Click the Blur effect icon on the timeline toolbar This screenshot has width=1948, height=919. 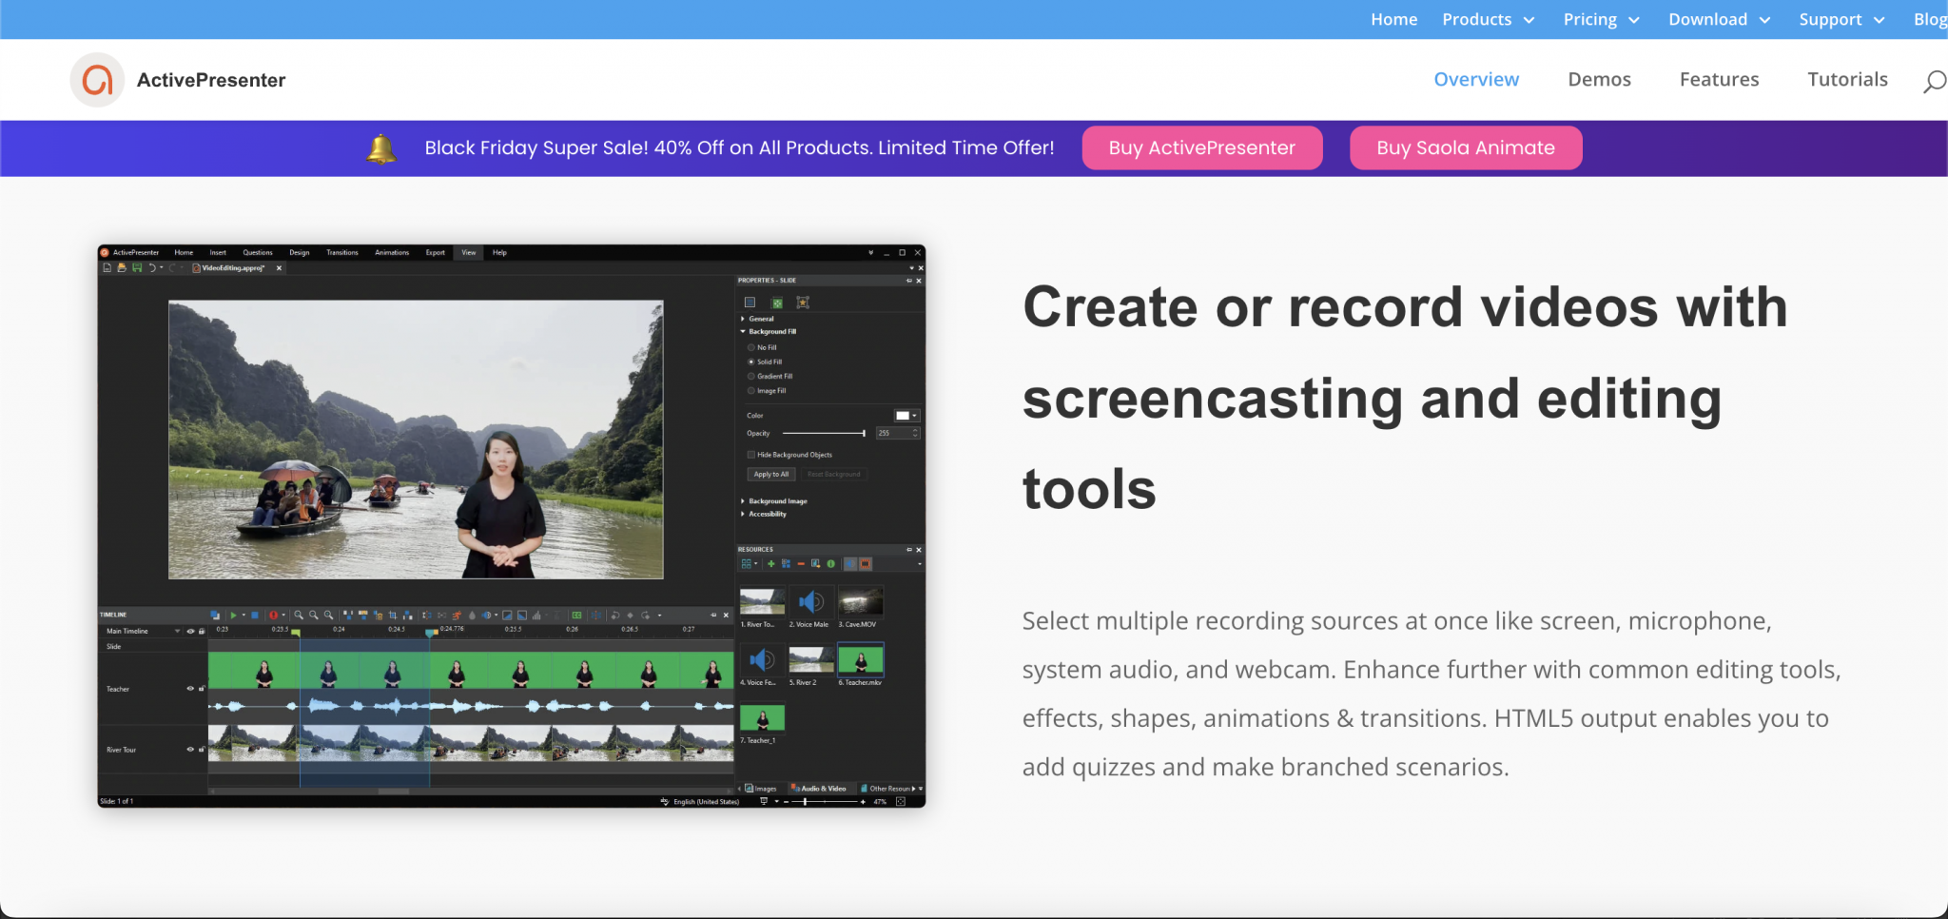pos(472,615)
